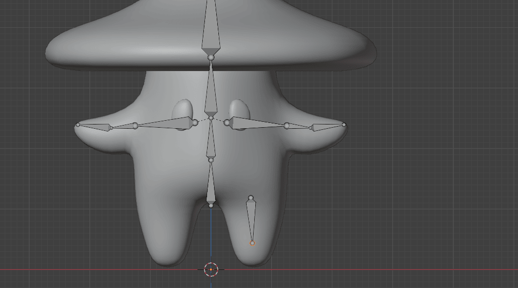Click the right shoulder joint sphere
Image resolution: width=518 pixels, height=288 pixels.
point(227,123)
